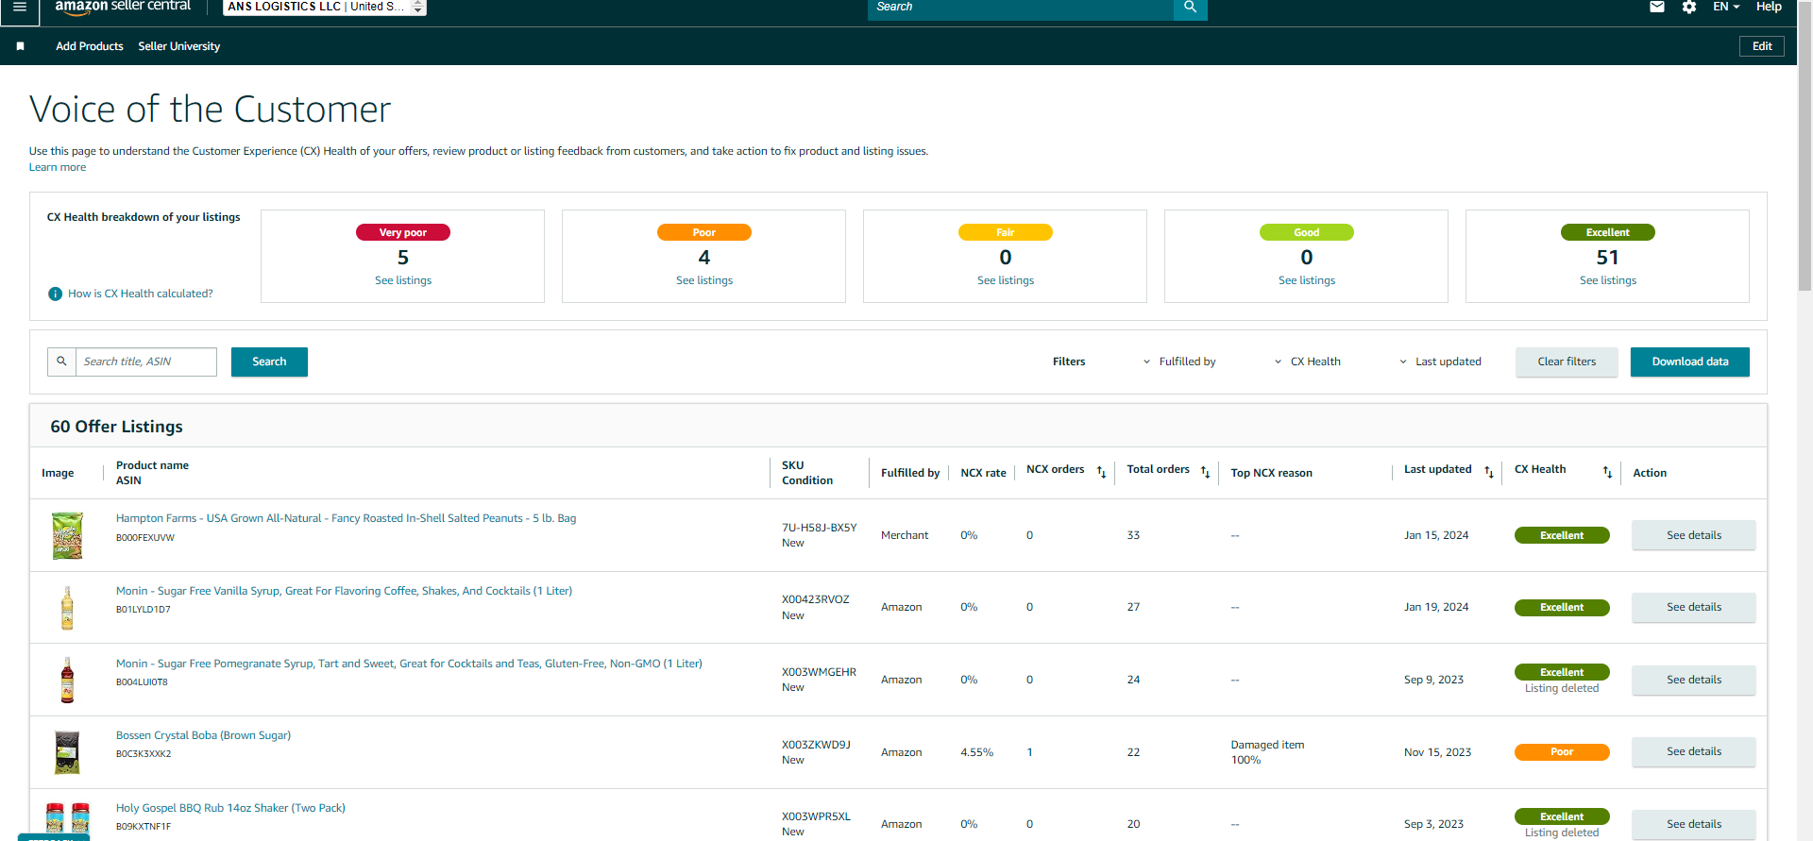The image size is (1813, 841).
Task: See listings under Poor
Action: 704,280
